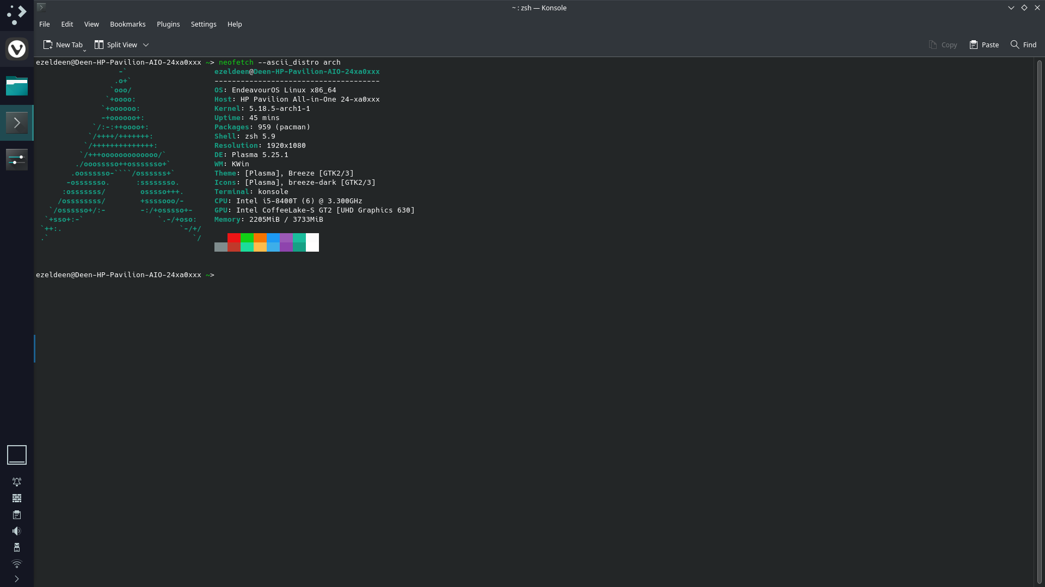Click the 'HP Pavilion All-in-One 24-xa0xxx' host line
Viewport: 1045px width, 587px height.
point(310,99)
